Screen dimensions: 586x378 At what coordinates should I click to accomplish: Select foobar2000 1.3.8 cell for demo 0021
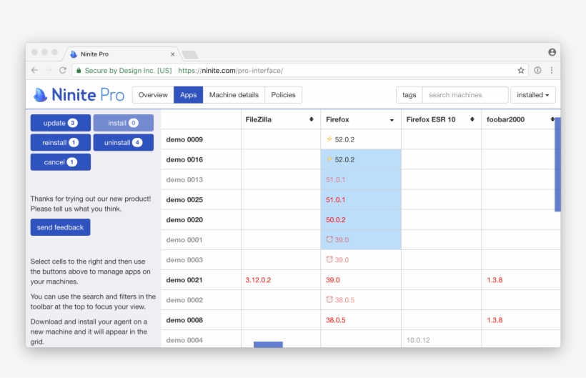click(521, 280)
